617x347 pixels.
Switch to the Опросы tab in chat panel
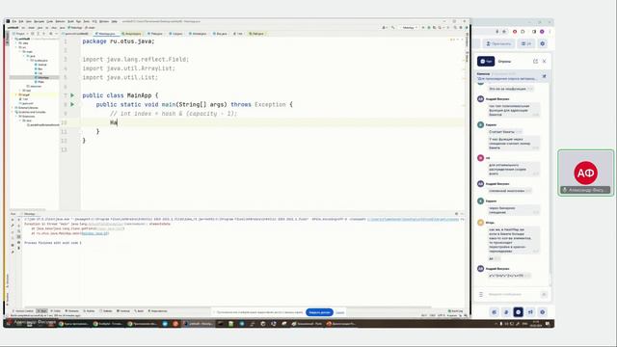504,62
